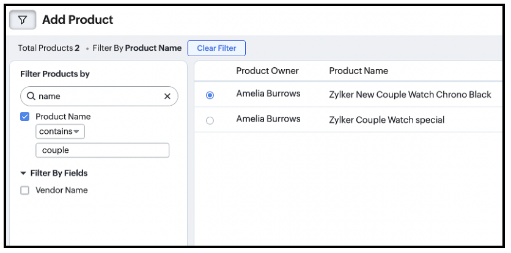511x253 pixels.
Task: Collapse the Filter By Fields section
Action: [23, 174]
